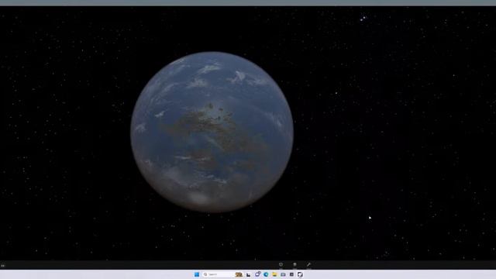Open the grey-blue app icon after File Explorer

283,274
